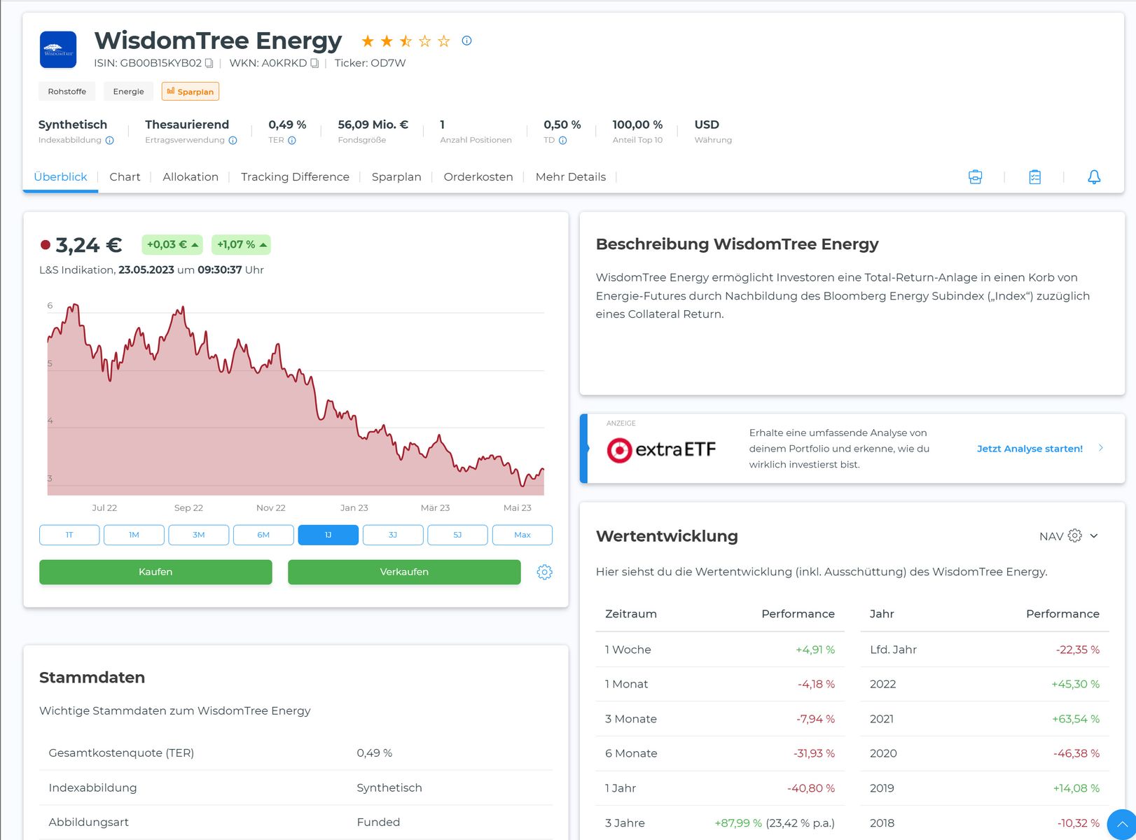Viewport: 1136px width, 840px height.
Task: Click the Jetzt Analyse starten link
Action: (1029, 449)
